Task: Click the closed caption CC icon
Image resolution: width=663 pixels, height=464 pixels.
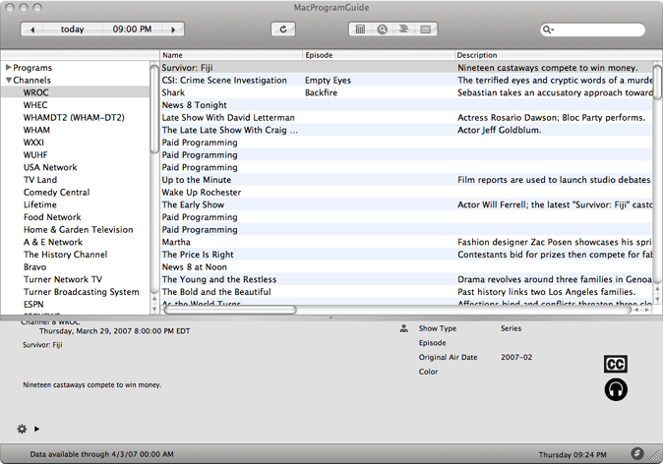Action: [x=616, y=364]
